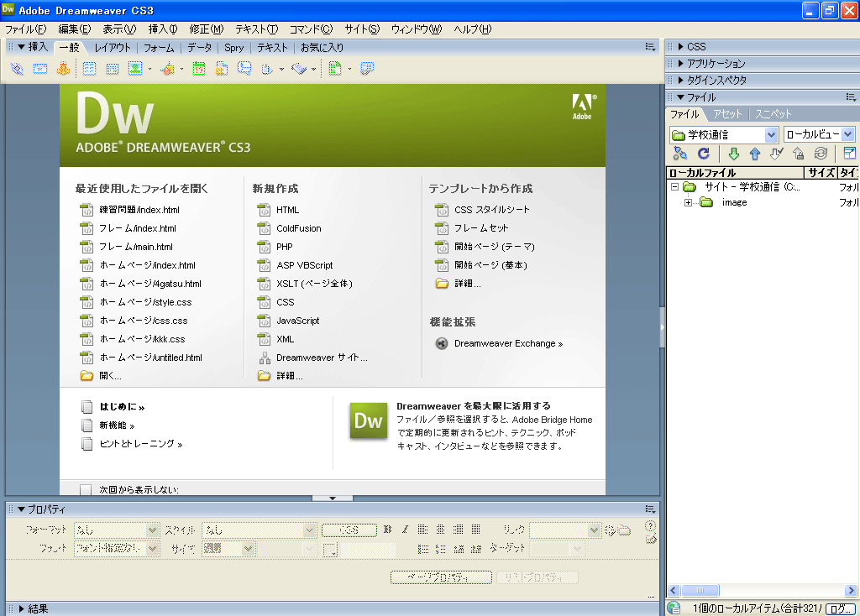This screenshot has width=860, height=616.
Task: Click the expand Files panel icon
Action: [849, 154]
